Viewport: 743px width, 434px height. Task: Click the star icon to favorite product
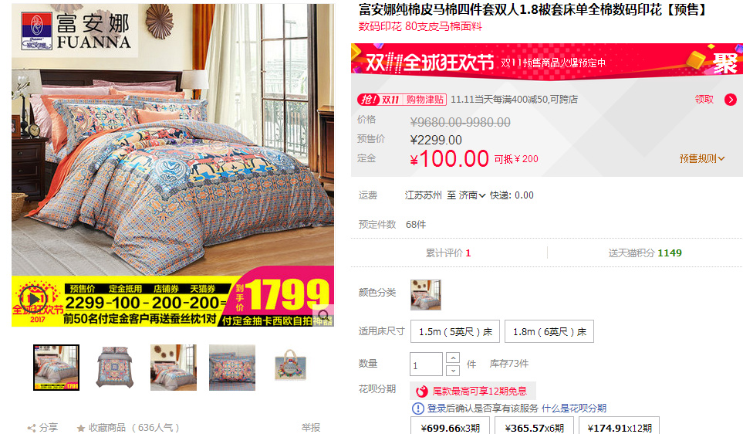coord(81,428)
